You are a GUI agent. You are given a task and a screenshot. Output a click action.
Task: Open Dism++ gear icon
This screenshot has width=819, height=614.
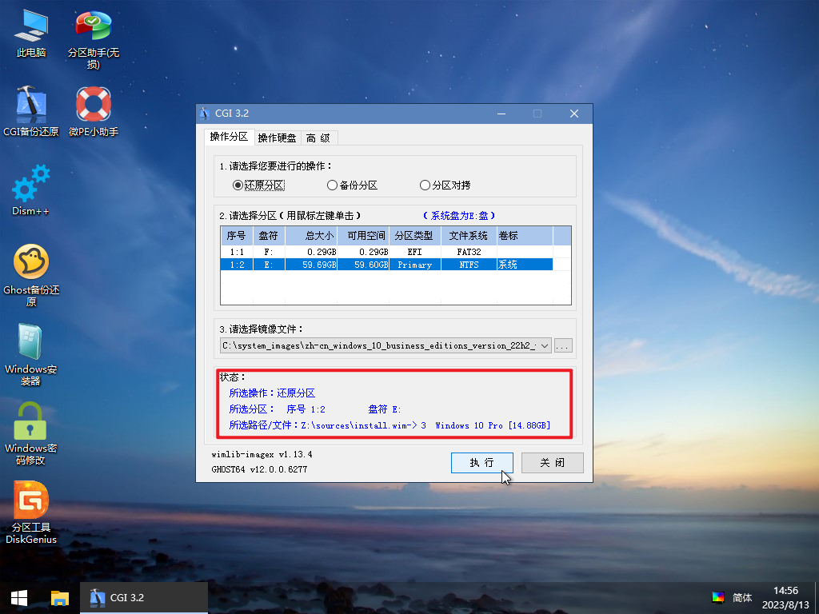click(x=31, y=184)
